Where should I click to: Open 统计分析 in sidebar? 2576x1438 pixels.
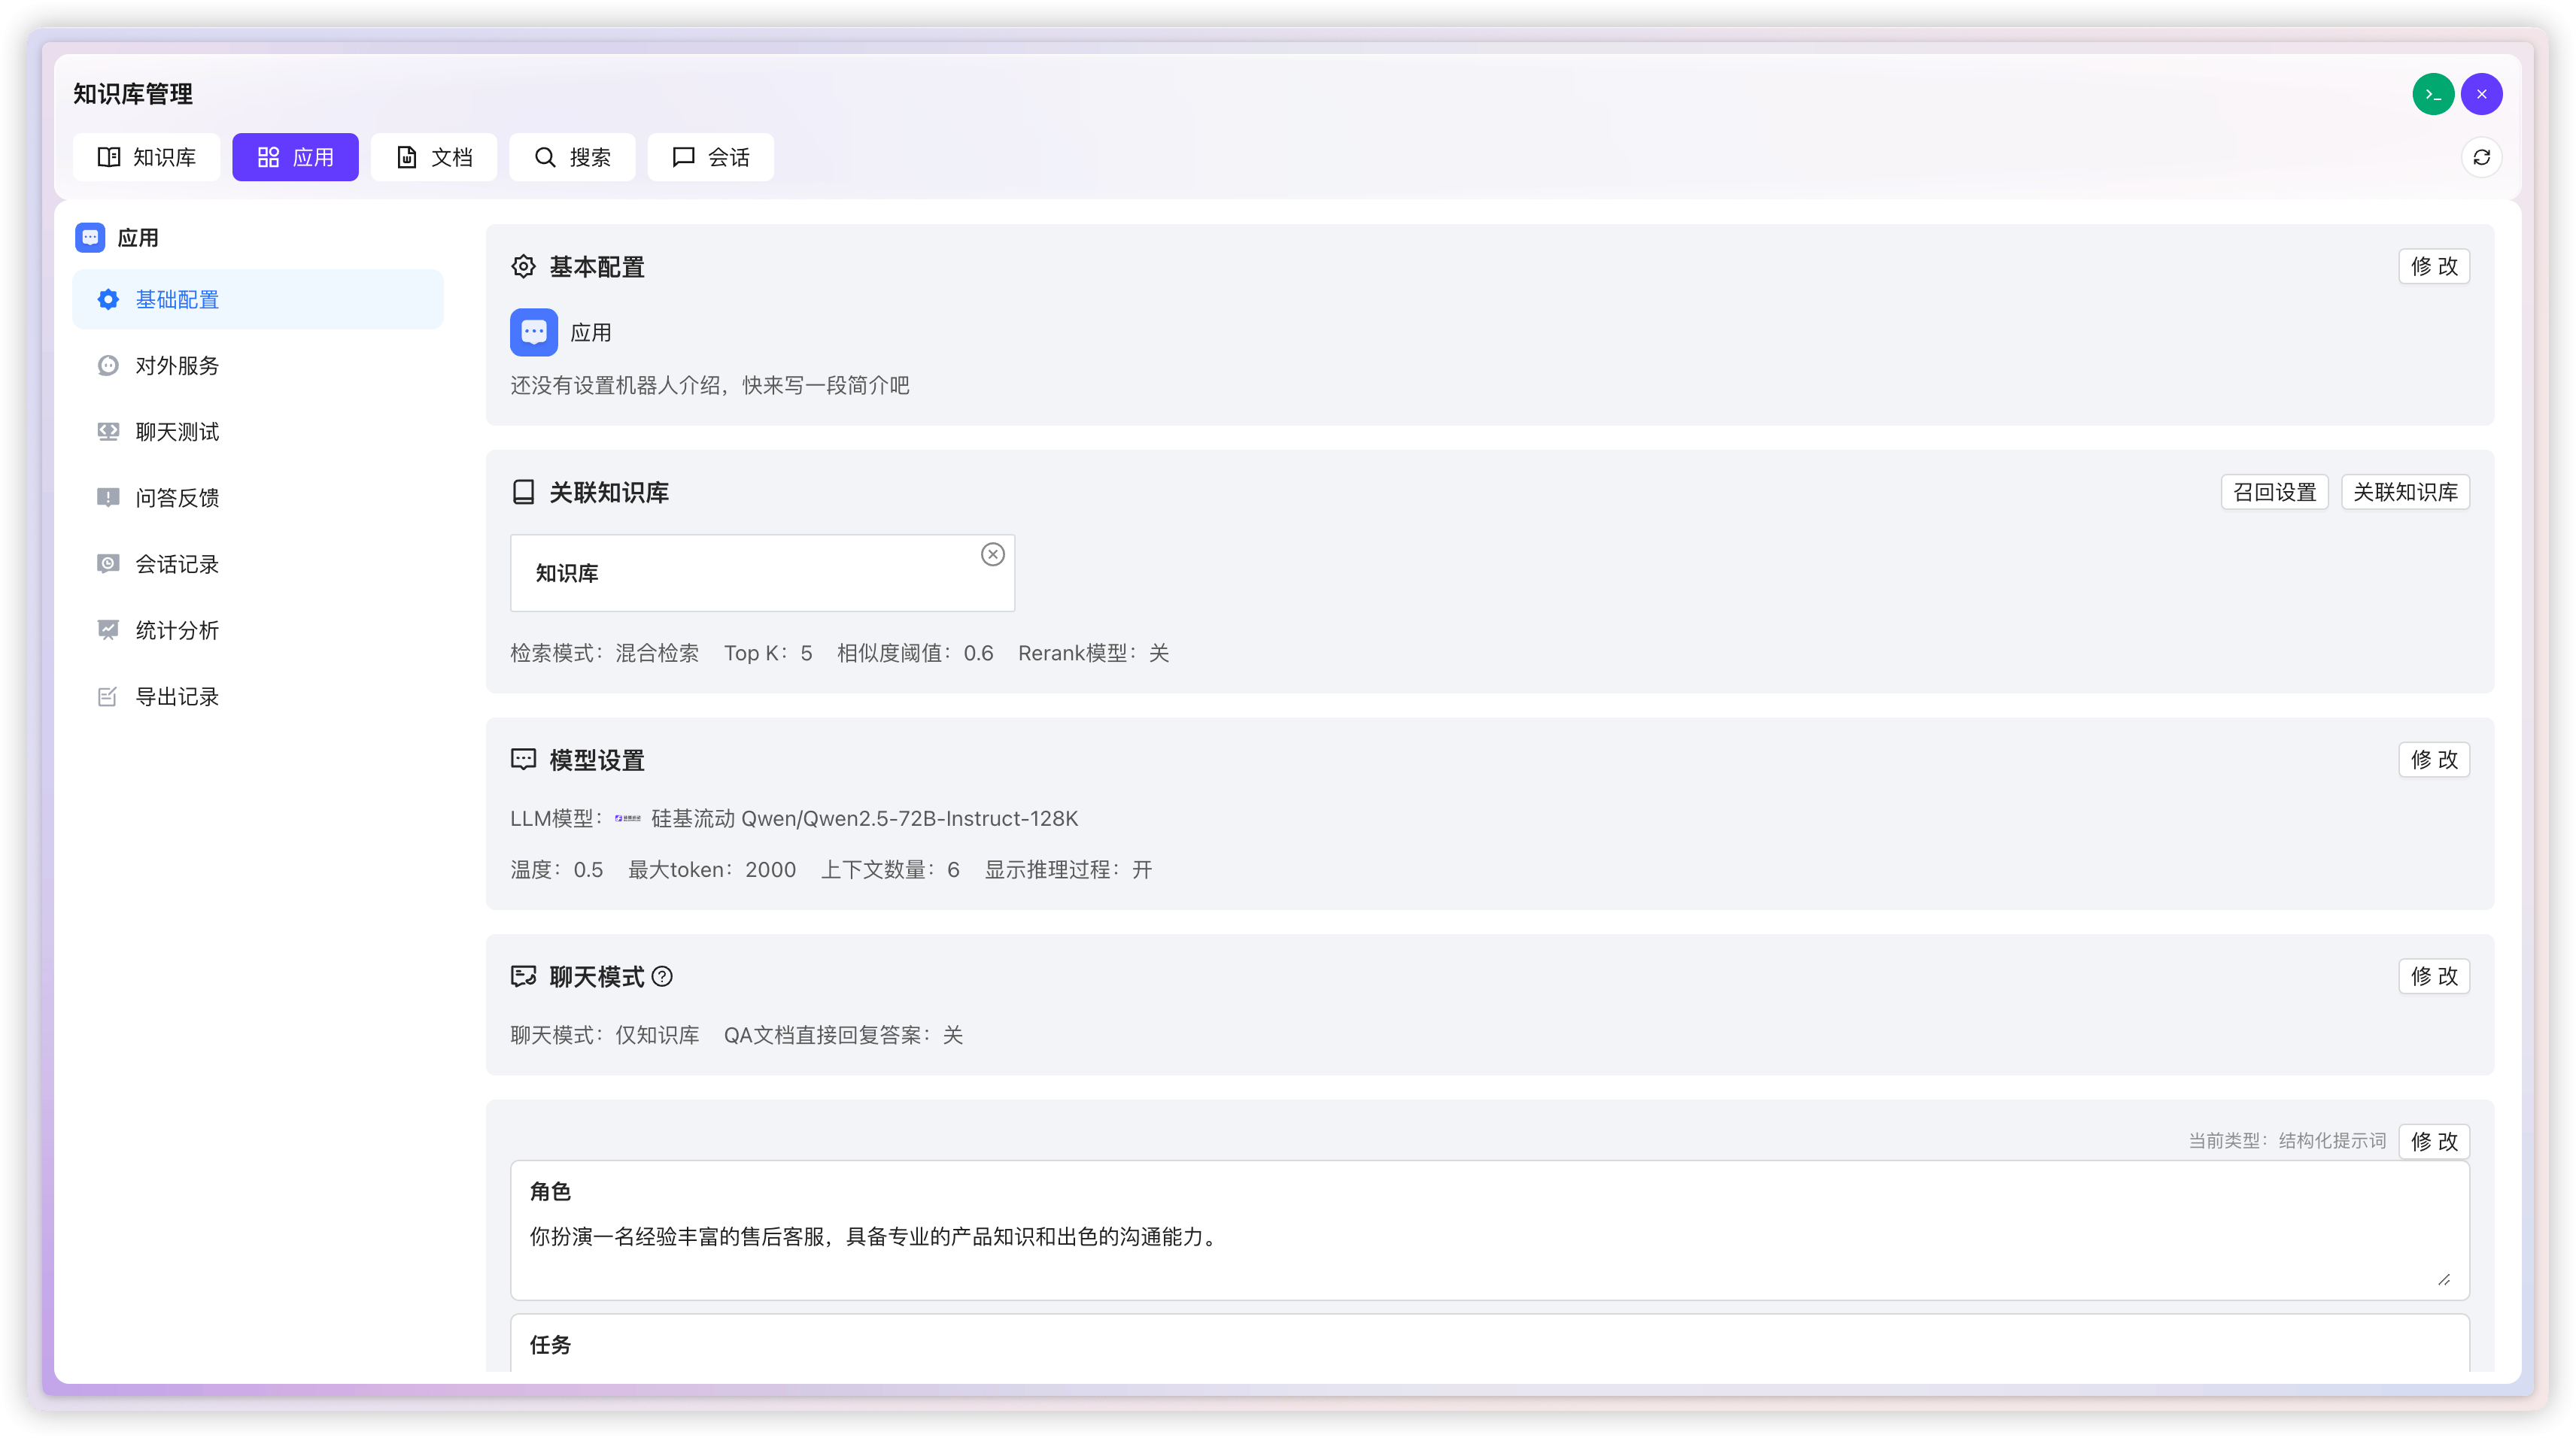coord(258,630)
